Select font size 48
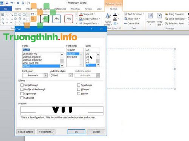 click(x=91, y=62)
